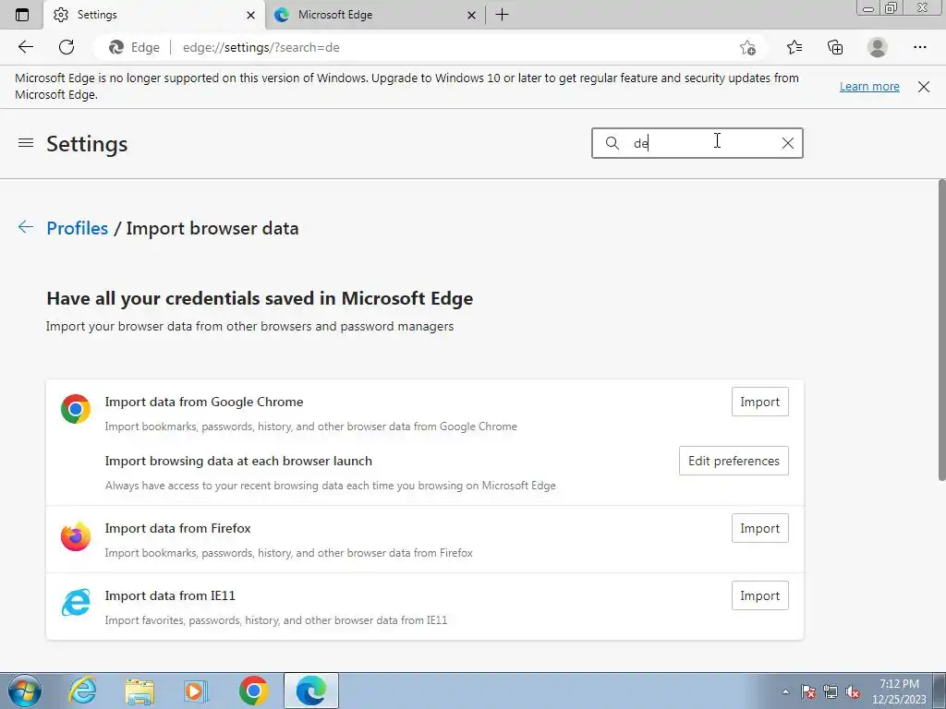
Task: Click the muted volume tray icon
Action: 853,691
